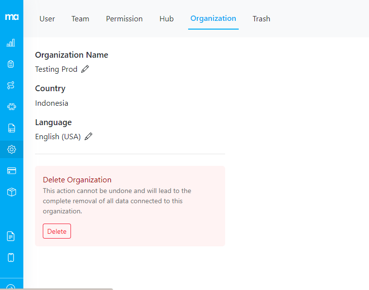369x290 pixels.
Task: Open the bar chart analytics icon
Action: (x=11, y=43)
